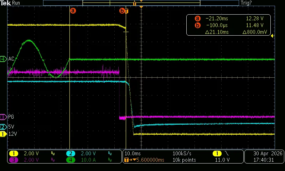285x171 pixels.
Task: Click the record view bar at top
Action: (x=141, y=3)
